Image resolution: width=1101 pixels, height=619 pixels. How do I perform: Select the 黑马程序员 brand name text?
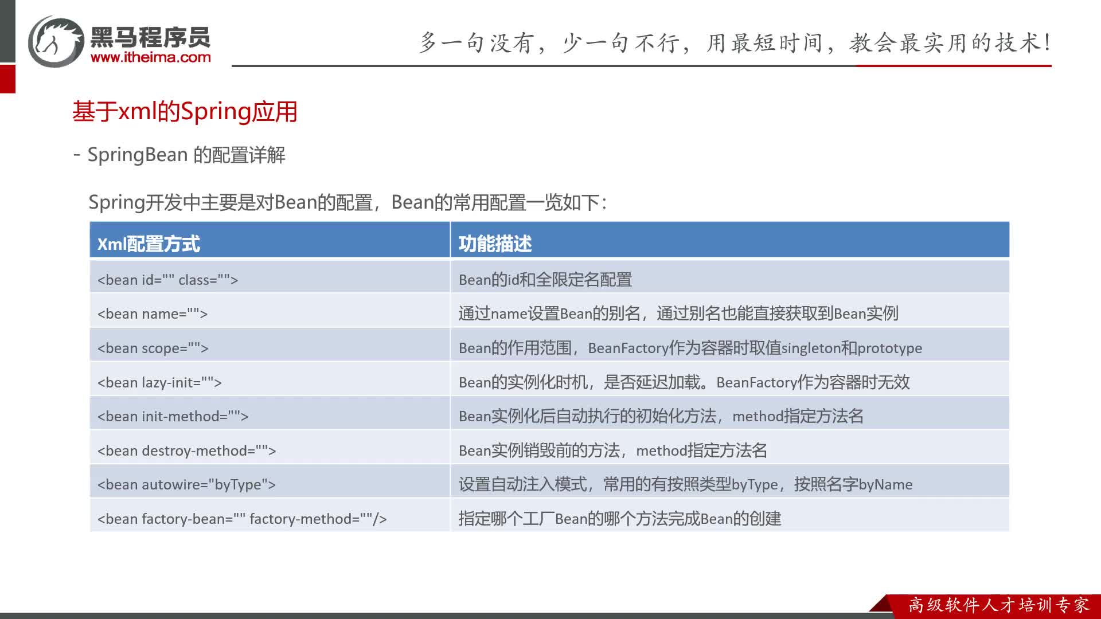click(x=150, y=37)
